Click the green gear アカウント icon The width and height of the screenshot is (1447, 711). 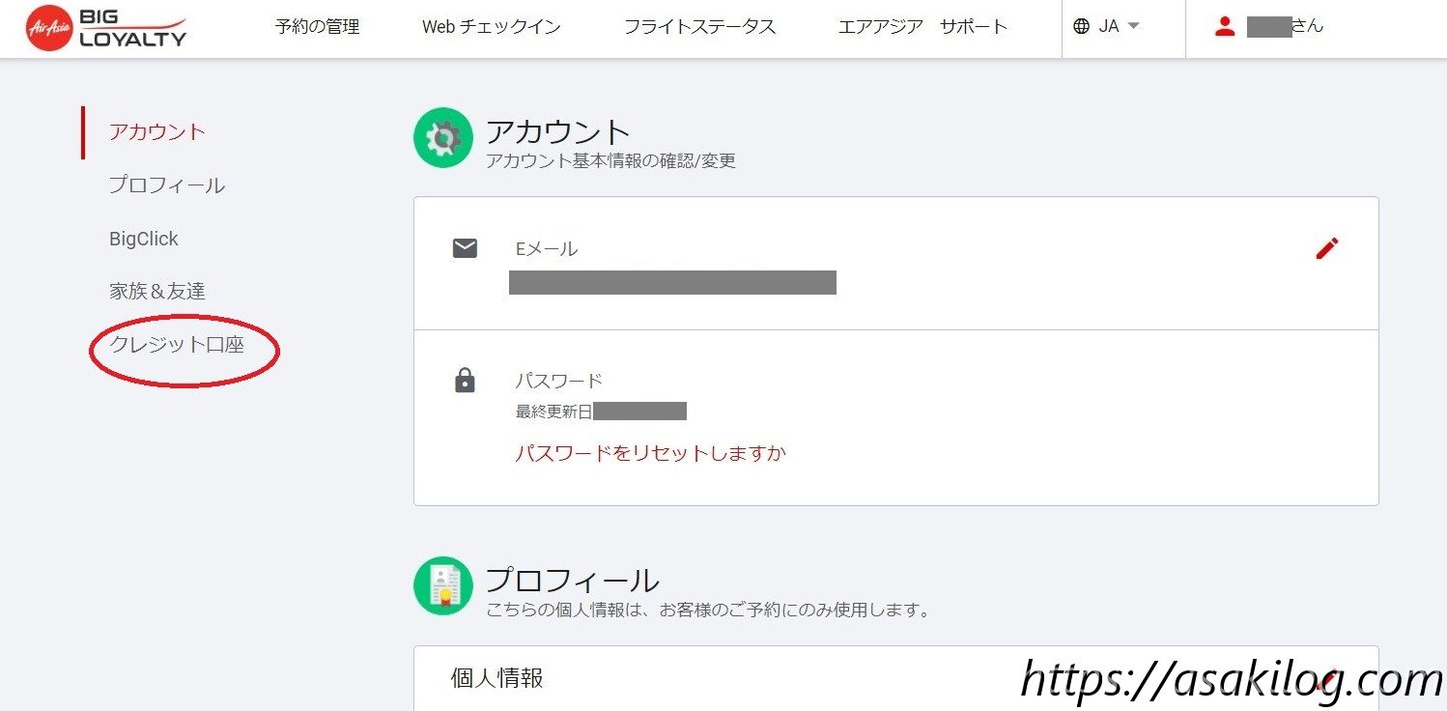coord(443,138)
